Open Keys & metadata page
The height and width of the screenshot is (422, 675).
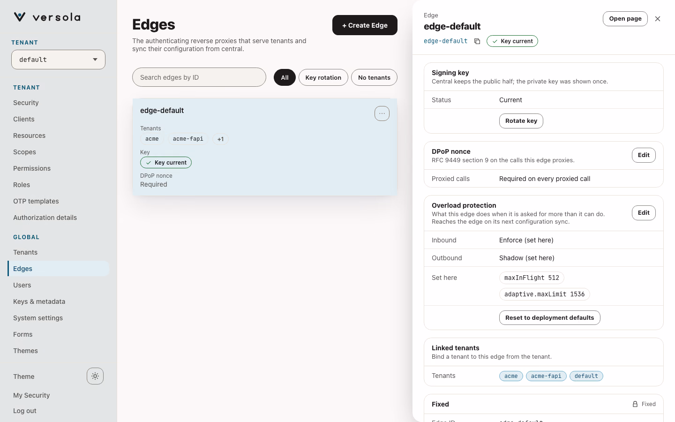pos(58,301)
